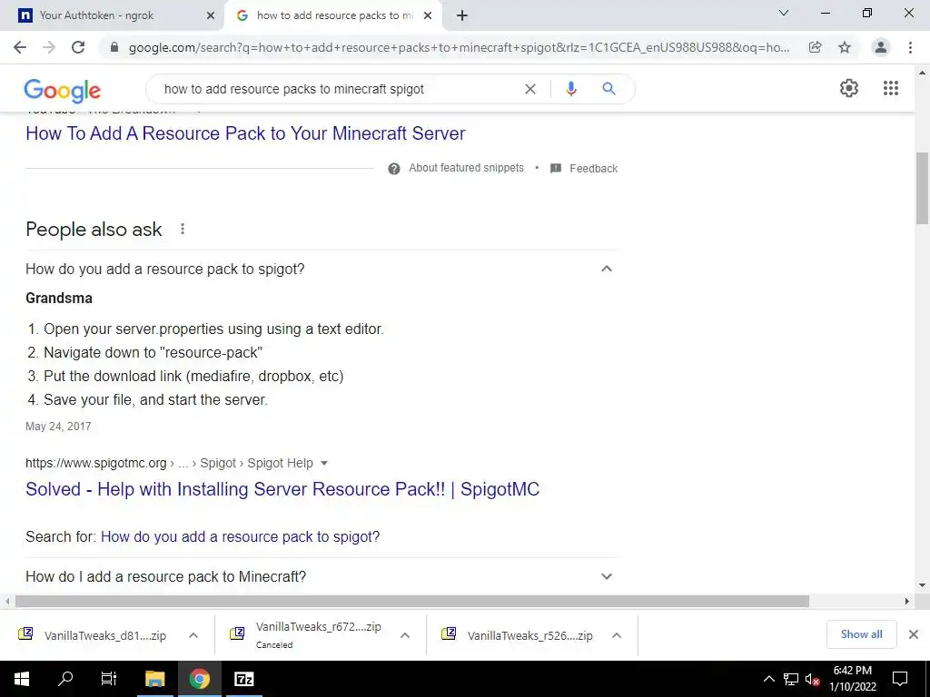Click the forward navigation arrow
This screenshot has width=930, height=697.
(49, 47)
